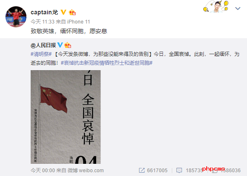This screenshot has width=247, height=176.
Task: Open the original post's 今天 00:00 timestamp
Action: pos(43,170)
